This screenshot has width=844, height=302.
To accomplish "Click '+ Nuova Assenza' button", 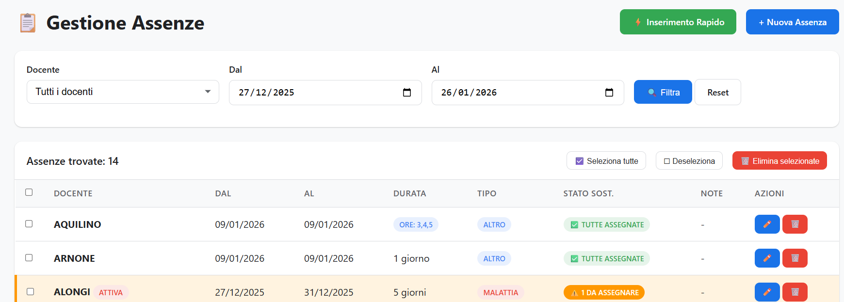I will point(792,22).
